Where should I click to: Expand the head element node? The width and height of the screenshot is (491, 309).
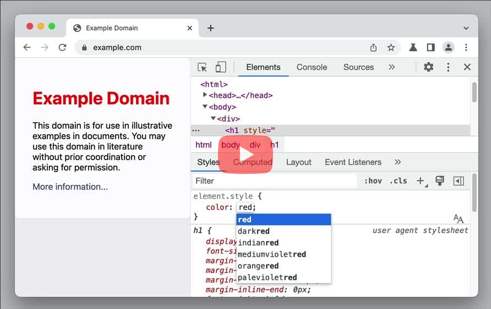204,95
